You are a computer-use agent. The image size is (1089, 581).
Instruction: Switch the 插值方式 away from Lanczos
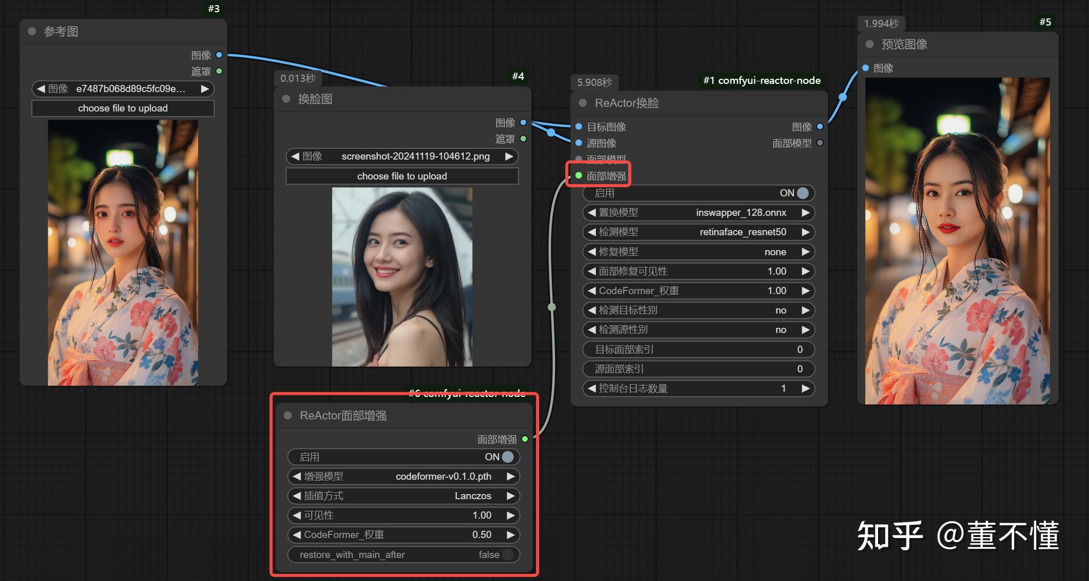tap(510, 496)
